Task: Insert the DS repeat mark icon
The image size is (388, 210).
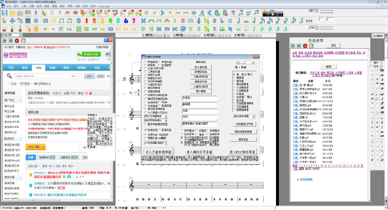Action: (x=159, y=29)
